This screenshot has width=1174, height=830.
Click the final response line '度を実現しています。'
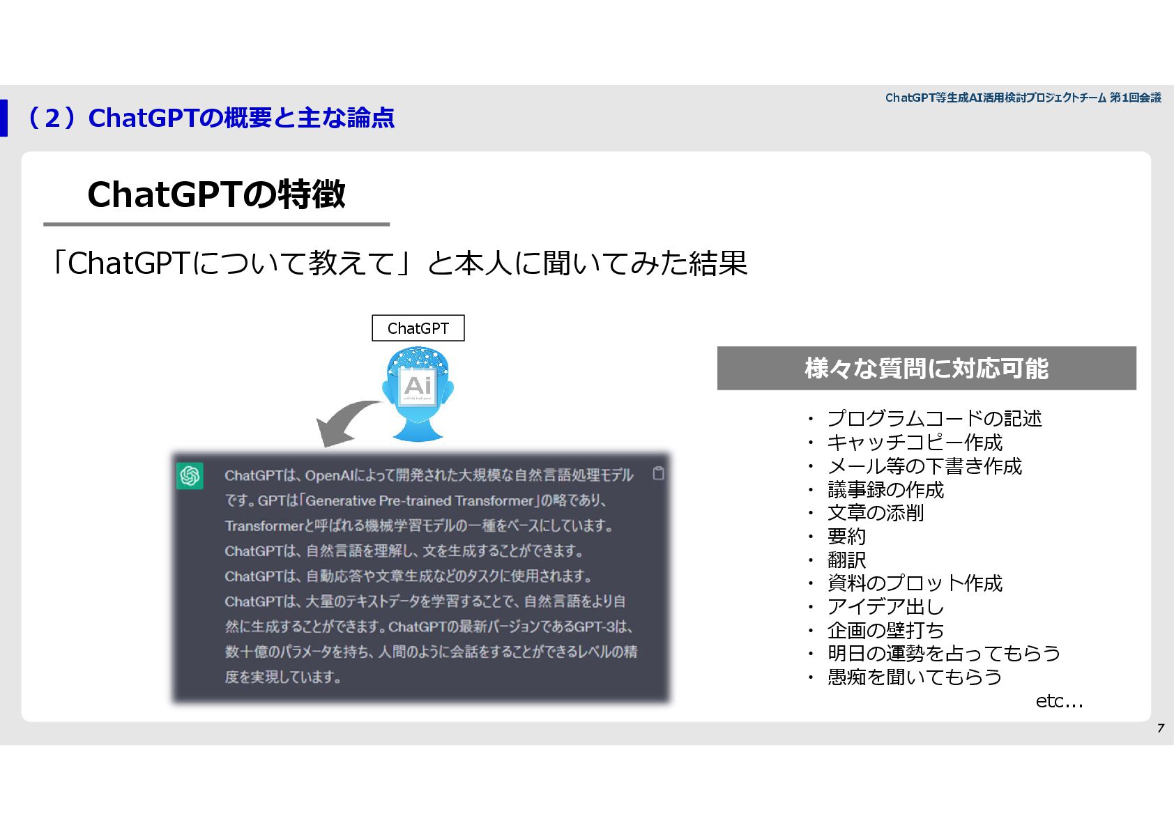(283, 677)
